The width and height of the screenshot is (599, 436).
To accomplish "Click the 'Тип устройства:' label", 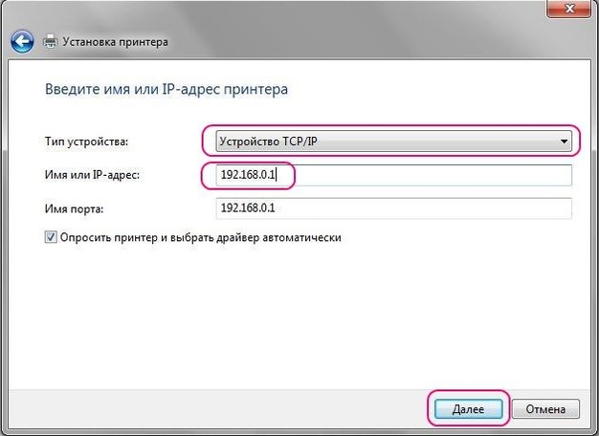I will (87, 142).
